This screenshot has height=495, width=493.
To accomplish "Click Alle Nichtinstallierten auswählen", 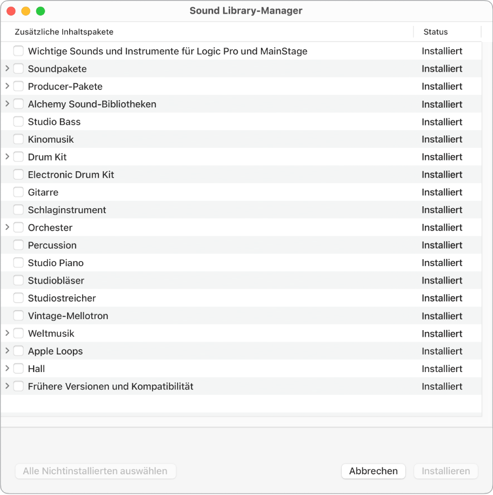I will pyautogui.click(x=95, y=471).
